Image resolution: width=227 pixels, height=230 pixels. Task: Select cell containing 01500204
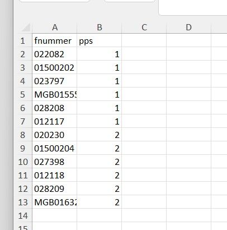pos(55,148)
